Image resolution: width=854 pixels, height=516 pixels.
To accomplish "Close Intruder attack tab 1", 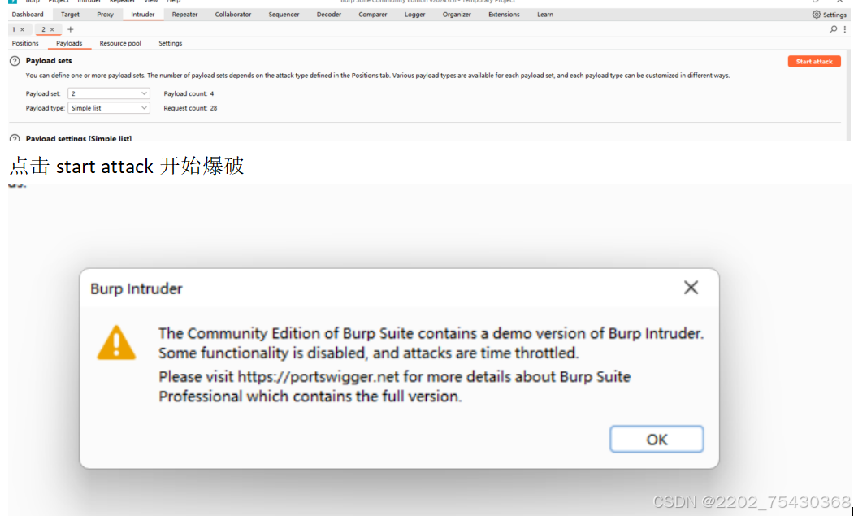I will (22, 30).
